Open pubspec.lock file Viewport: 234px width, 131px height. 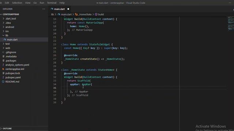point(12,73)
